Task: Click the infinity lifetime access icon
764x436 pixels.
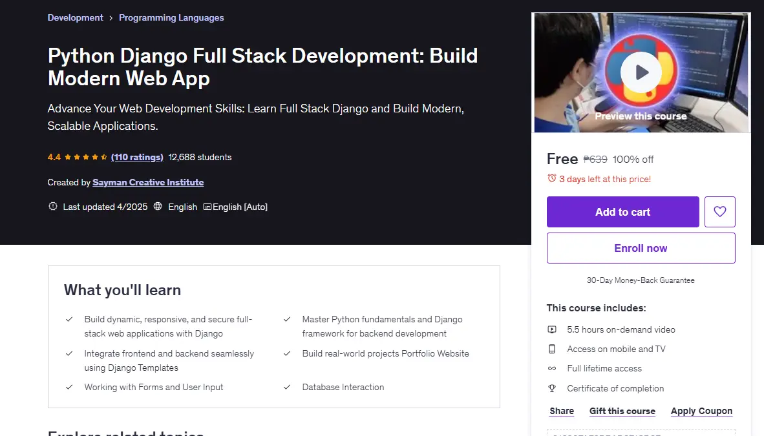Action: 551,368
